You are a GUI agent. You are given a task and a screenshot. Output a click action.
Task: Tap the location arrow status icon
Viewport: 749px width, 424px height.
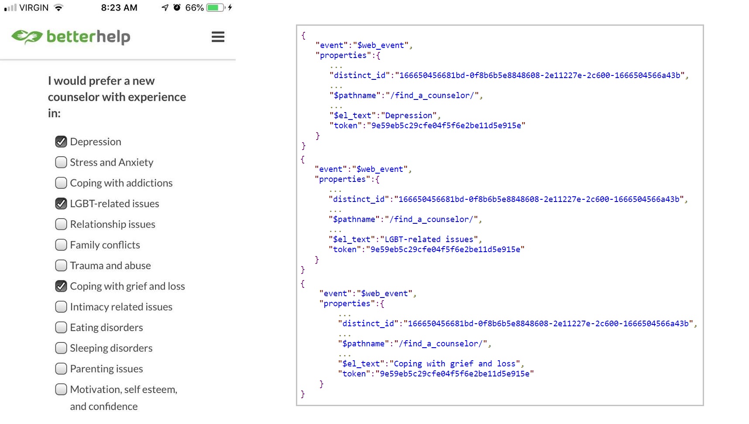[x=165, y=8]
